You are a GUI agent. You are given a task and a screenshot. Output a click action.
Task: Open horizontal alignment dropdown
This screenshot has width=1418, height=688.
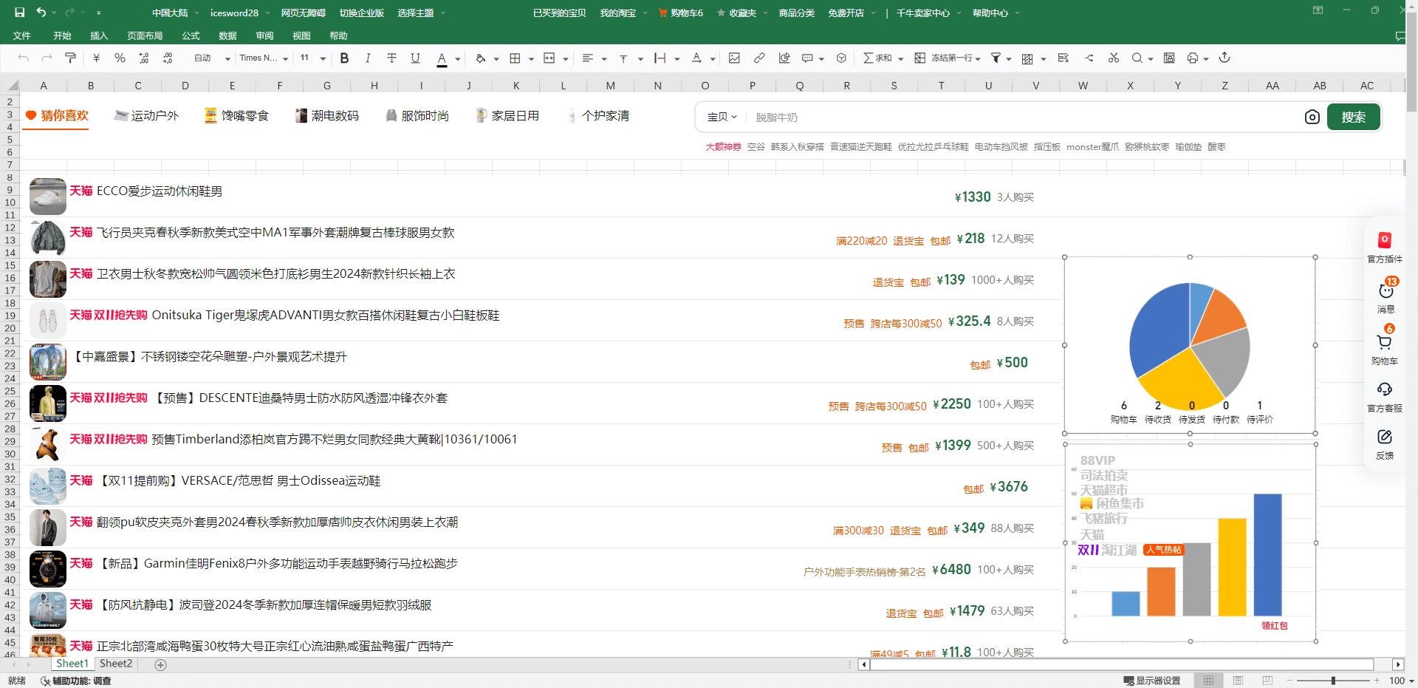coord(604,59)
